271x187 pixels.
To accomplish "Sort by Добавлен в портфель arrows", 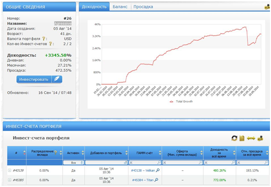I will coord(126,153).
